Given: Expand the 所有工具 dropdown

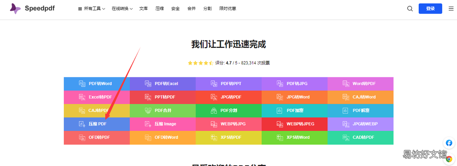Looking at the screenshot, I should coord(92,8).
